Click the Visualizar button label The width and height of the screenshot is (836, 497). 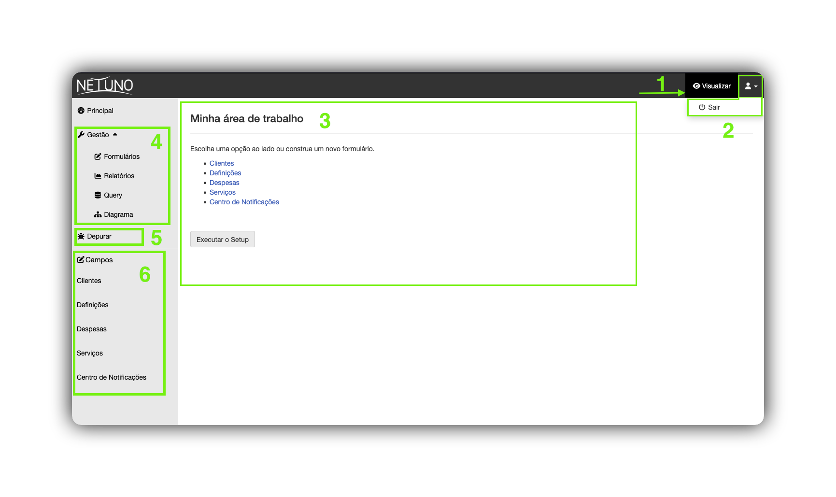click(716, 86)
